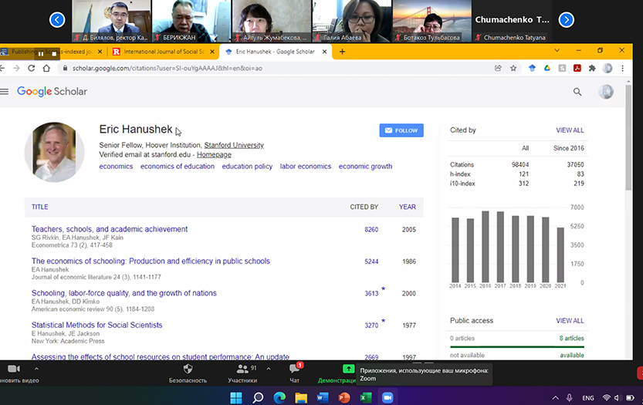The image size is (643, 405).
Task: Sort publications by the YEAR column header
Action: tap(407, 207)
